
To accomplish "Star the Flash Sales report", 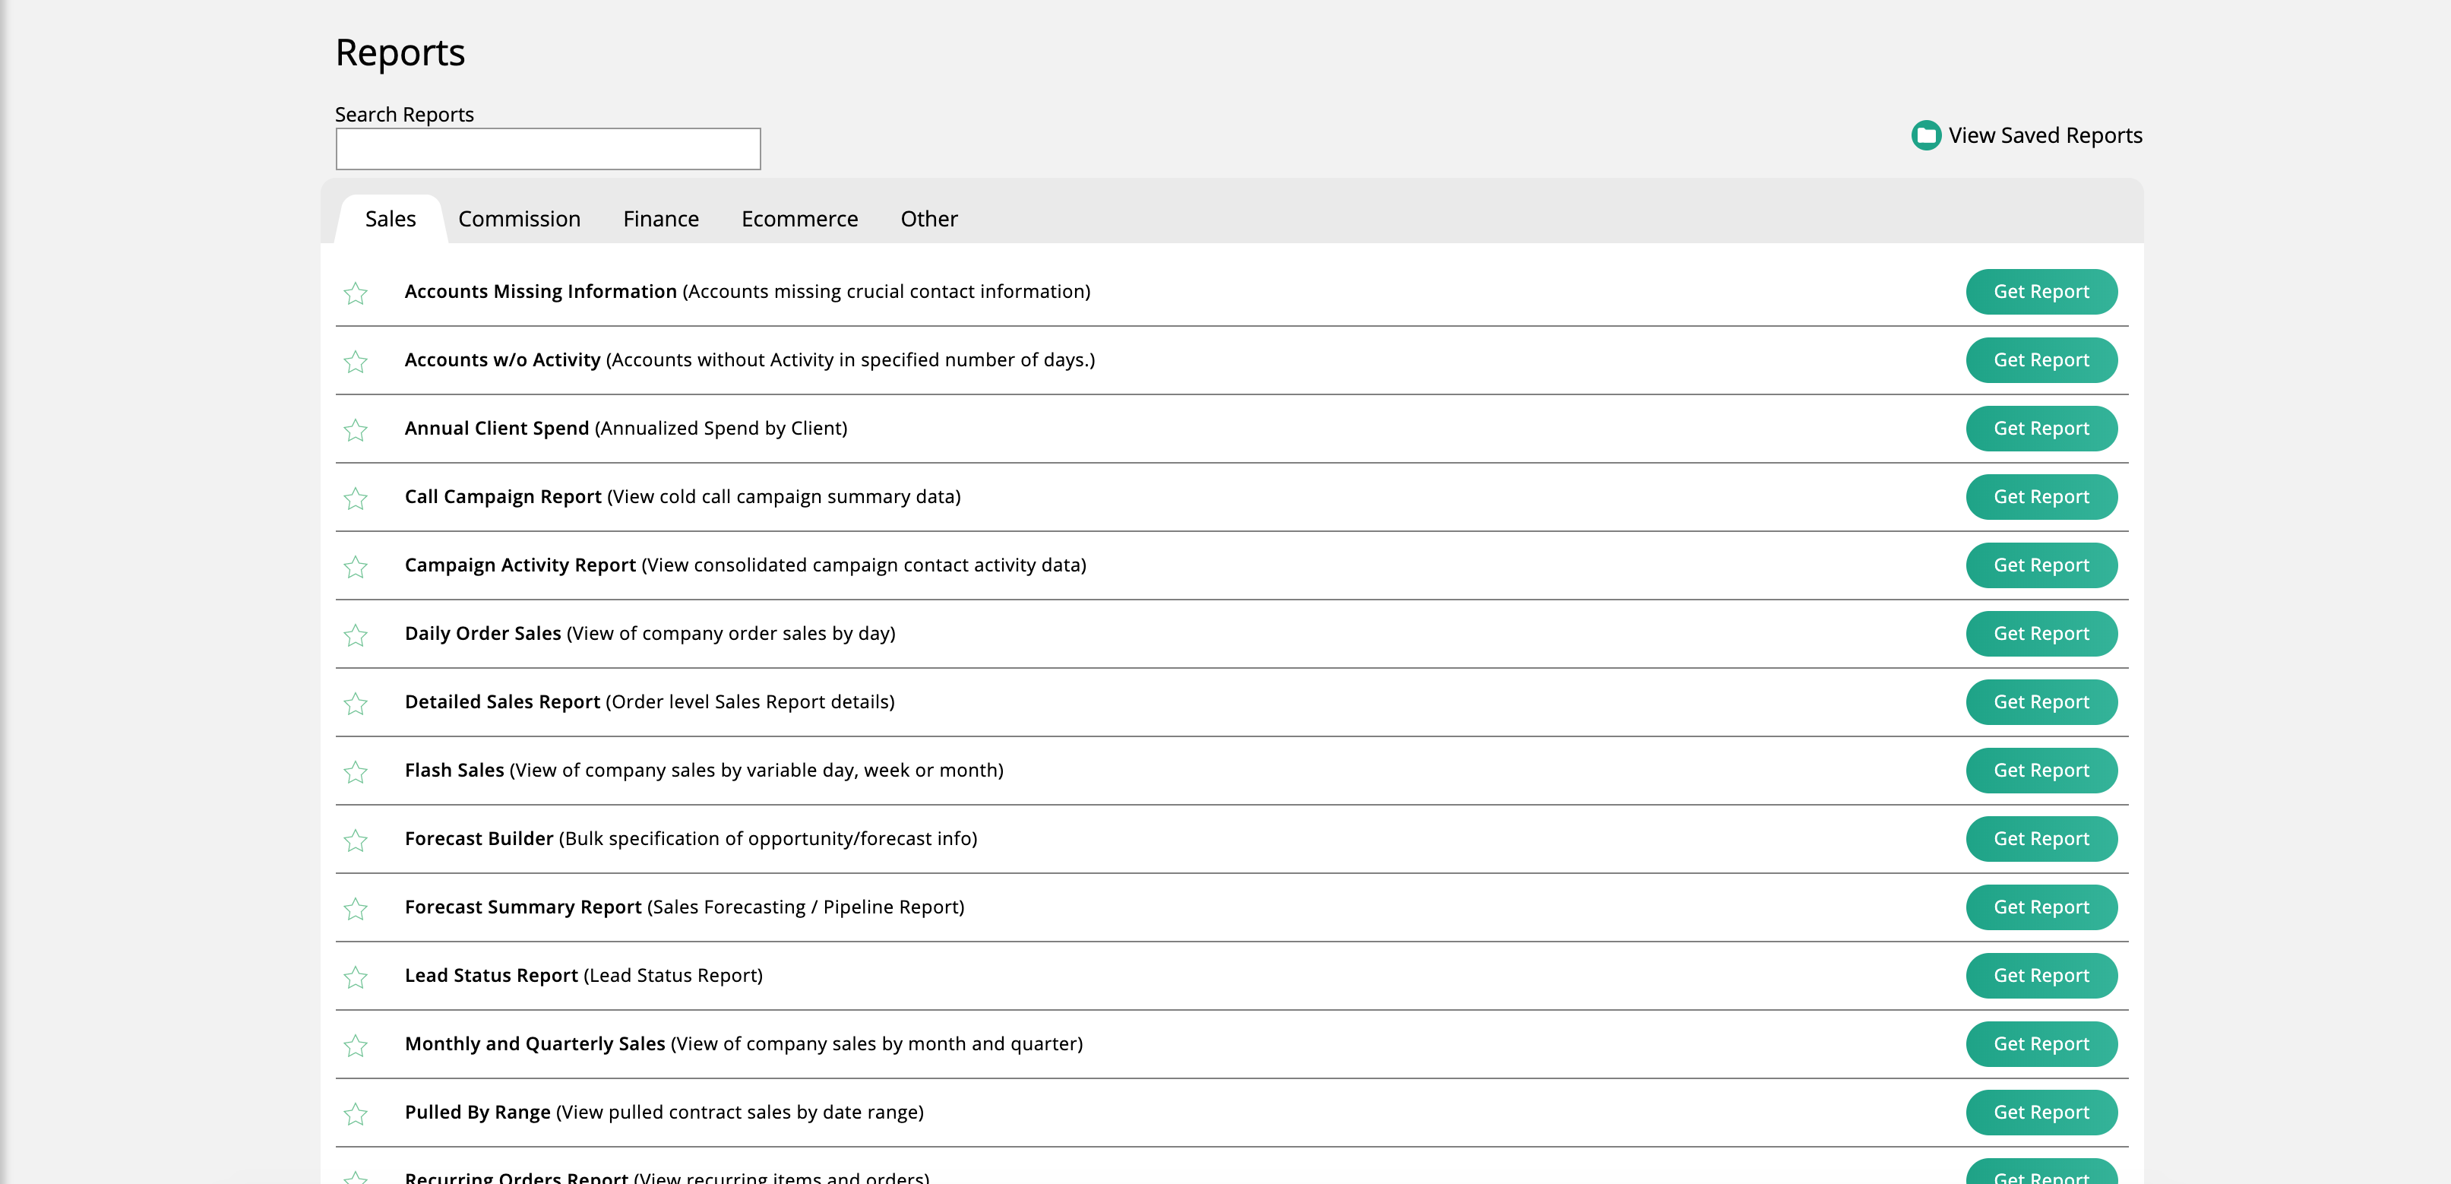I will click(x=356, y=772).
